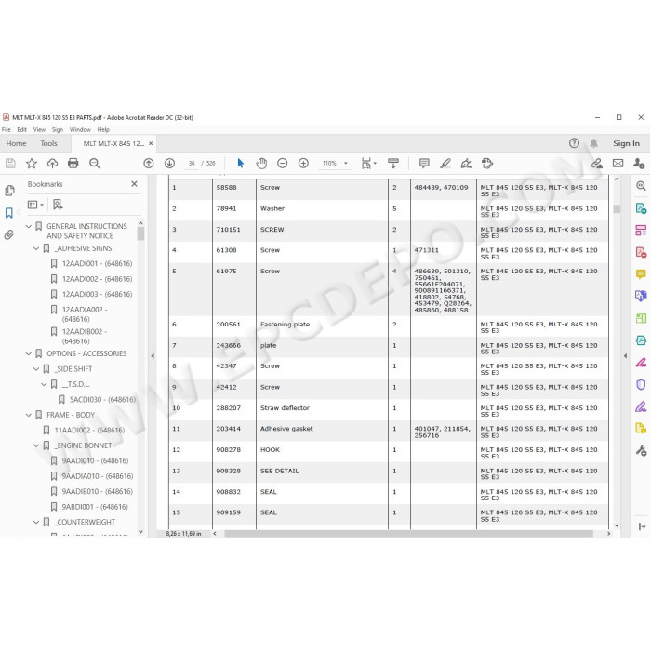Collapse the _COUNTERWEIGHT branch
This screenshot has height=651, width=651.
(x=36, y=523)
